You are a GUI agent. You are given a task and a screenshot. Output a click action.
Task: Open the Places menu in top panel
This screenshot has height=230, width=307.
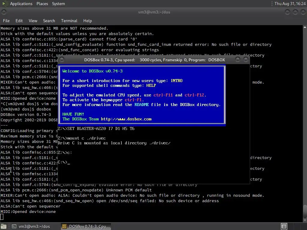pos(42,4)
